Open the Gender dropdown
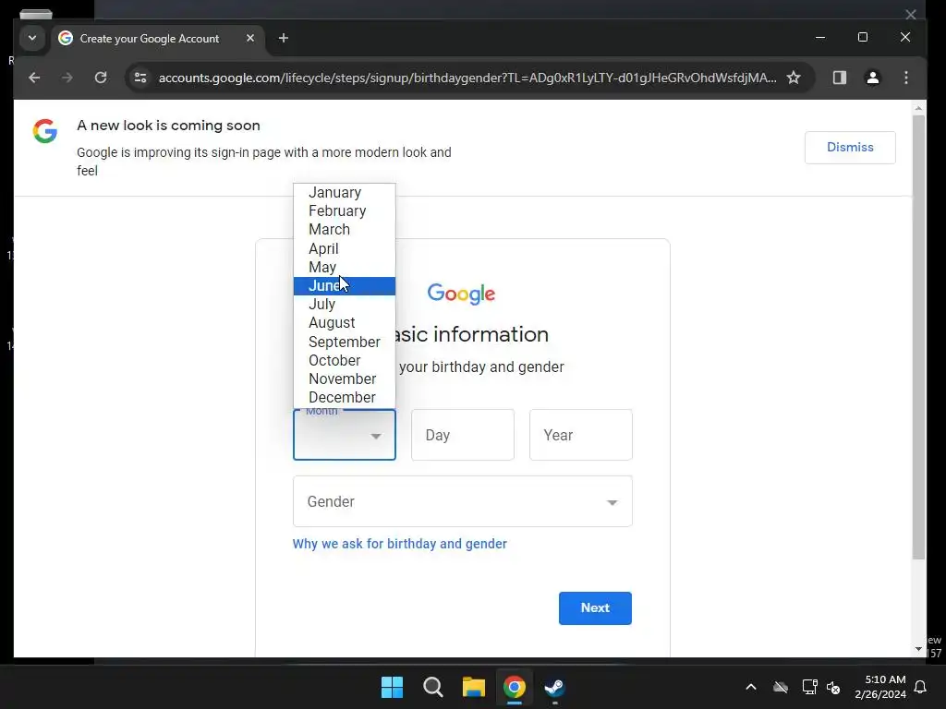 tap(463, 501)
